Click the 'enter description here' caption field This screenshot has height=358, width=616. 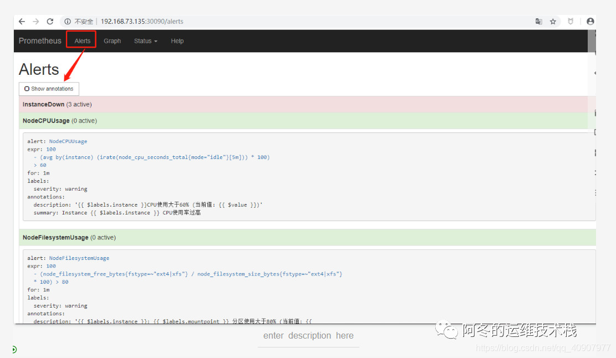[308, 336]
